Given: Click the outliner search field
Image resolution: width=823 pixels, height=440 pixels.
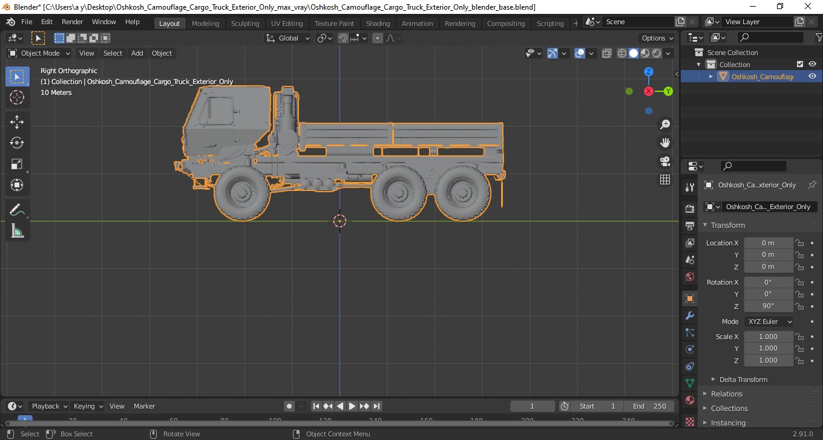Looking at the screenshot, I should pos(770,37).
